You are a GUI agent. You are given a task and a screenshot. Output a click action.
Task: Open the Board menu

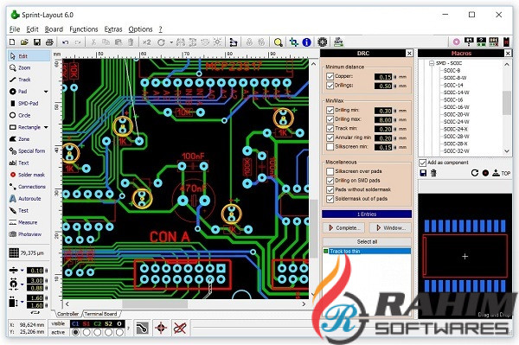pyautogui.click(x=54, y=29)
